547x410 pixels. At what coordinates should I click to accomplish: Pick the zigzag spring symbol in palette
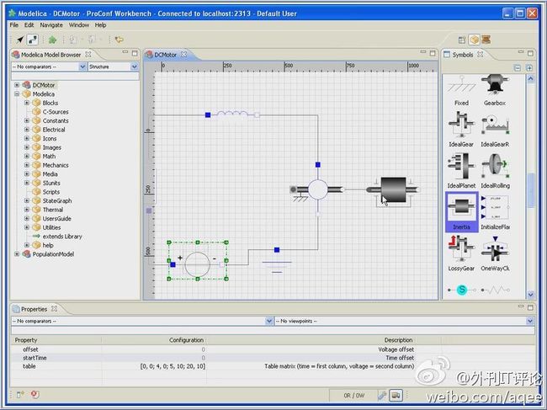pos(495,290)
